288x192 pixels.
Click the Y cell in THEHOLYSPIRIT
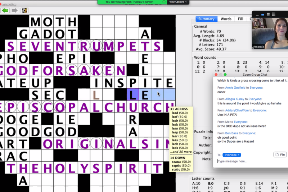84,168
